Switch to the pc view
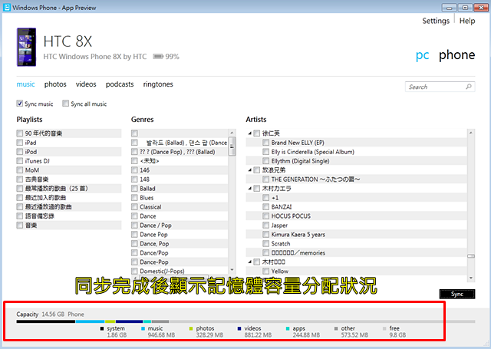Screen dimensions: 491x349 click(x=422, y=55)
